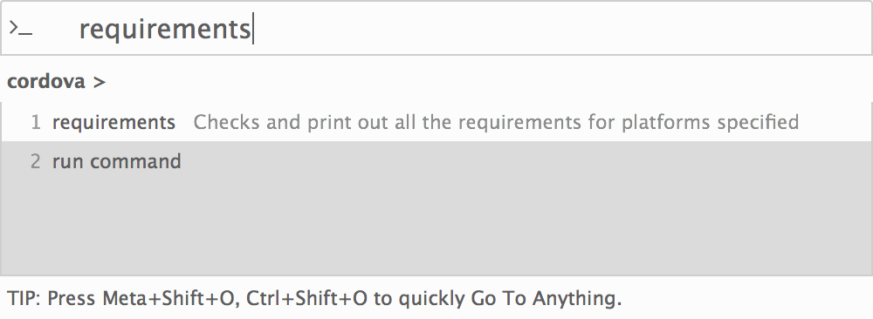873x319 pixels.
Task: Click the terminal prompt icon
Action: (21, 28)
